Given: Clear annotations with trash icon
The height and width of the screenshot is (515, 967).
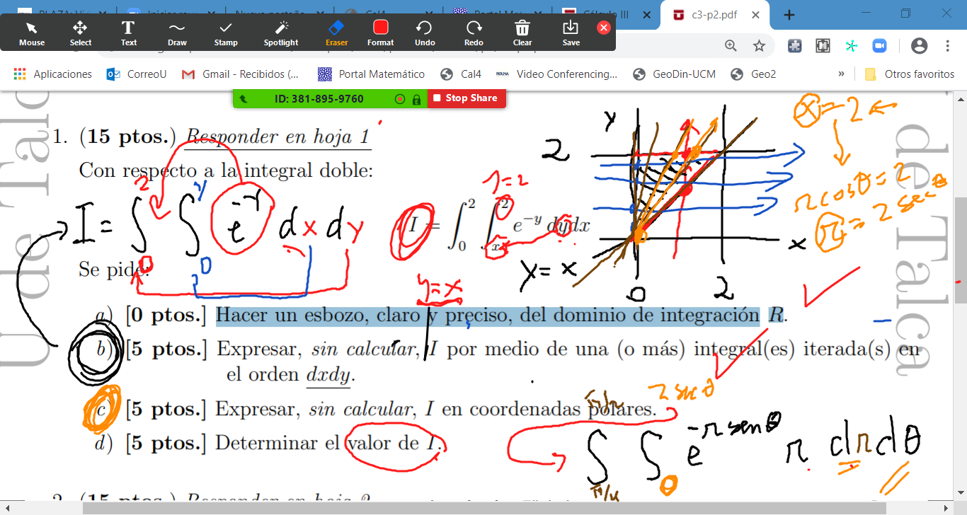Looking at the screenshot, I should (x=522, y=33).
